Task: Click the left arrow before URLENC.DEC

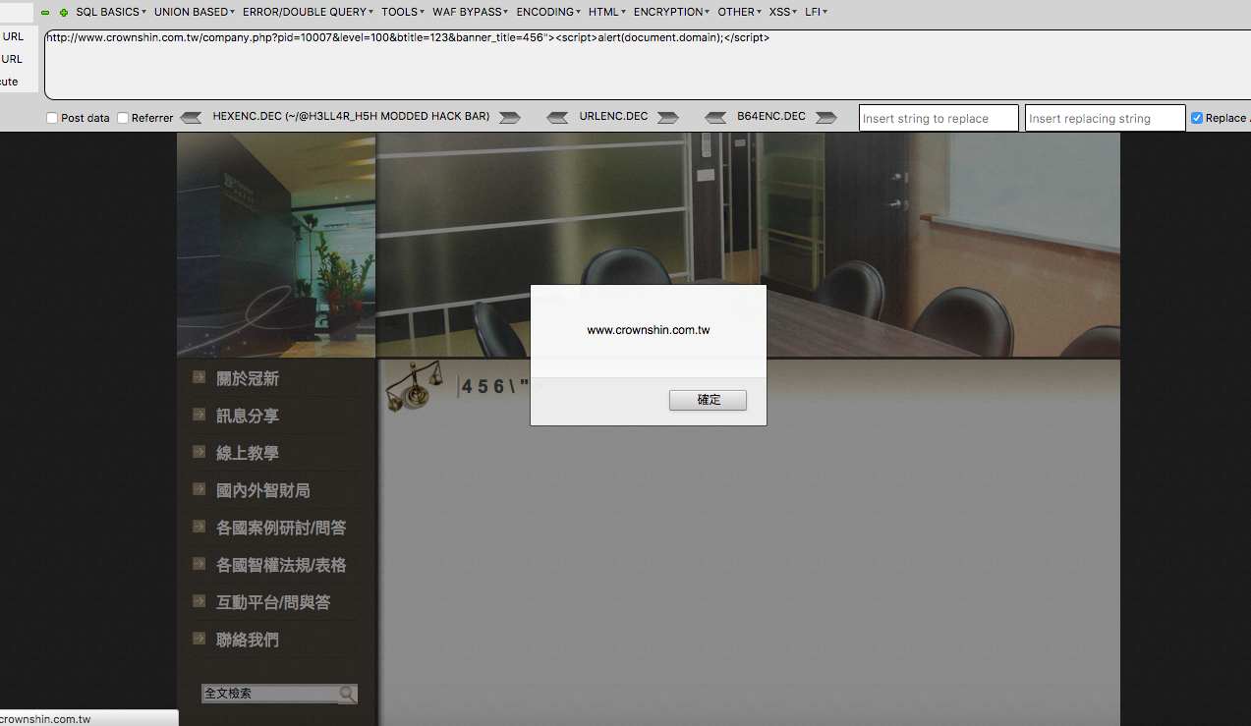Action: [x=557, y=118]
